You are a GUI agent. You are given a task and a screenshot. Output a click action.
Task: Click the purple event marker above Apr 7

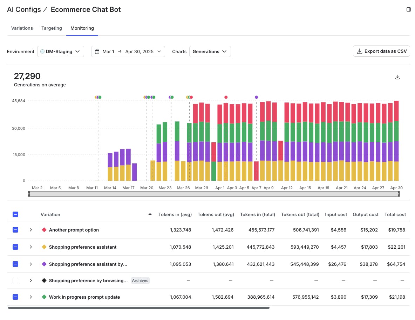[256, 97]
